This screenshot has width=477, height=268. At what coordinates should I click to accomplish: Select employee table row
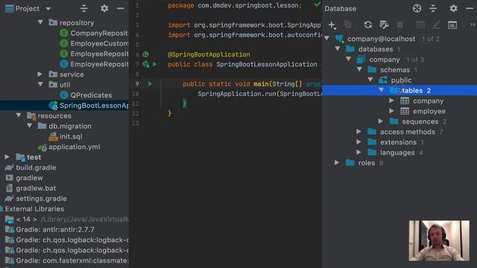(x=399, y=111)
